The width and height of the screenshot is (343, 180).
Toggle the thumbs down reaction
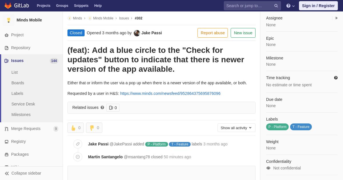(x=94, y=128)
